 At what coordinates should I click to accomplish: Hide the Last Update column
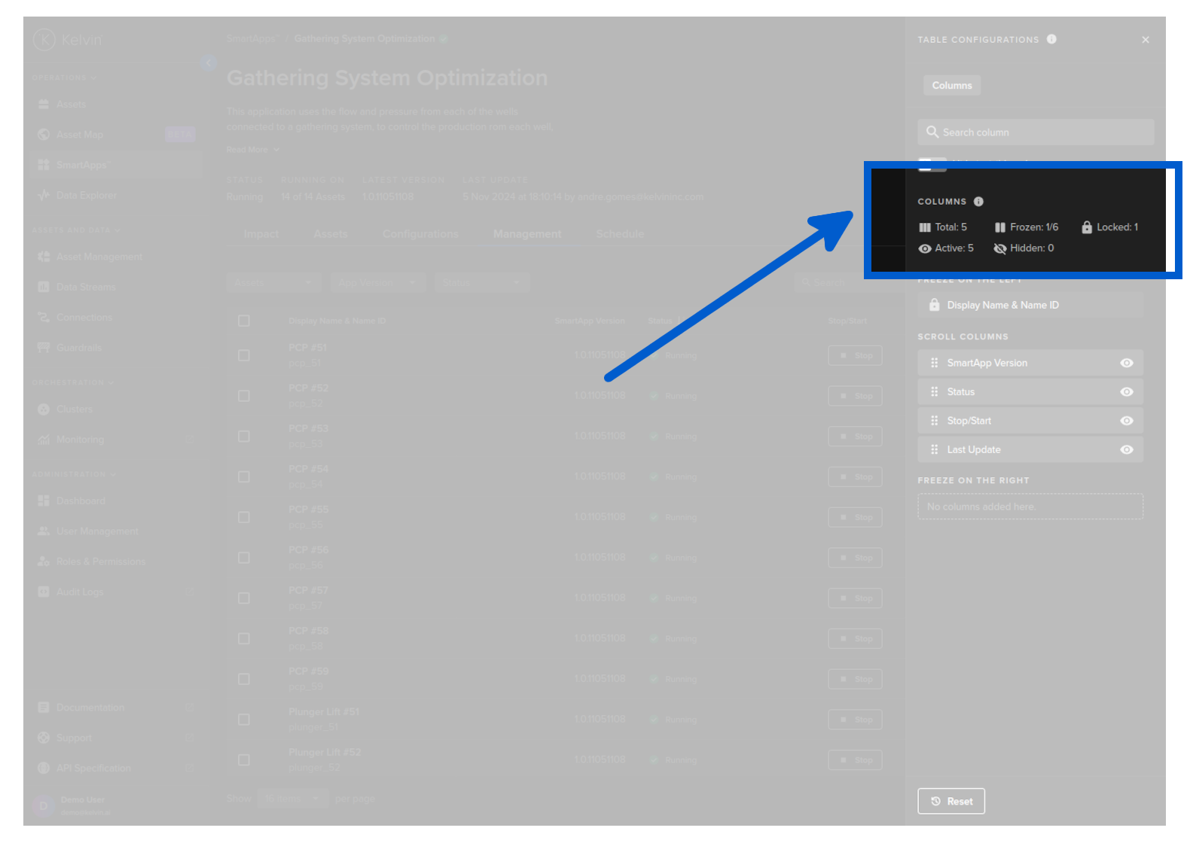point(1126,450)
